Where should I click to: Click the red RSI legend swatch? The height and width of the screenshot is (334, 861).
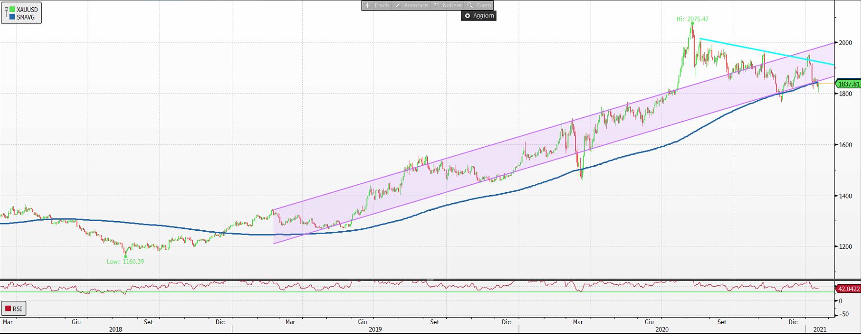pyautogui.click(x=8, y=309)
